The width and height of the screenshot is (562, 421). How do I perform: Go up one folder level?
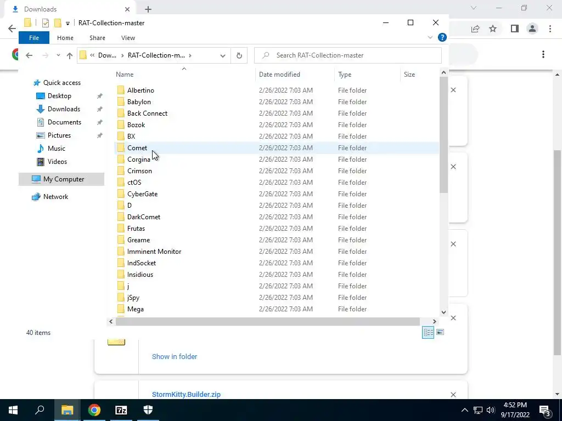click(70, 55)
